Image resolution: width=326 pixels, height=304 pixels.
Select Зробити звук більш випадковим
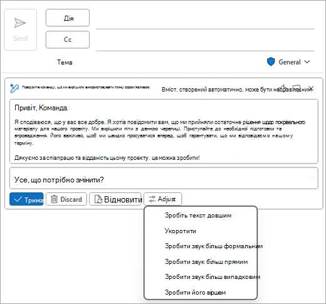tap(213, 277)
